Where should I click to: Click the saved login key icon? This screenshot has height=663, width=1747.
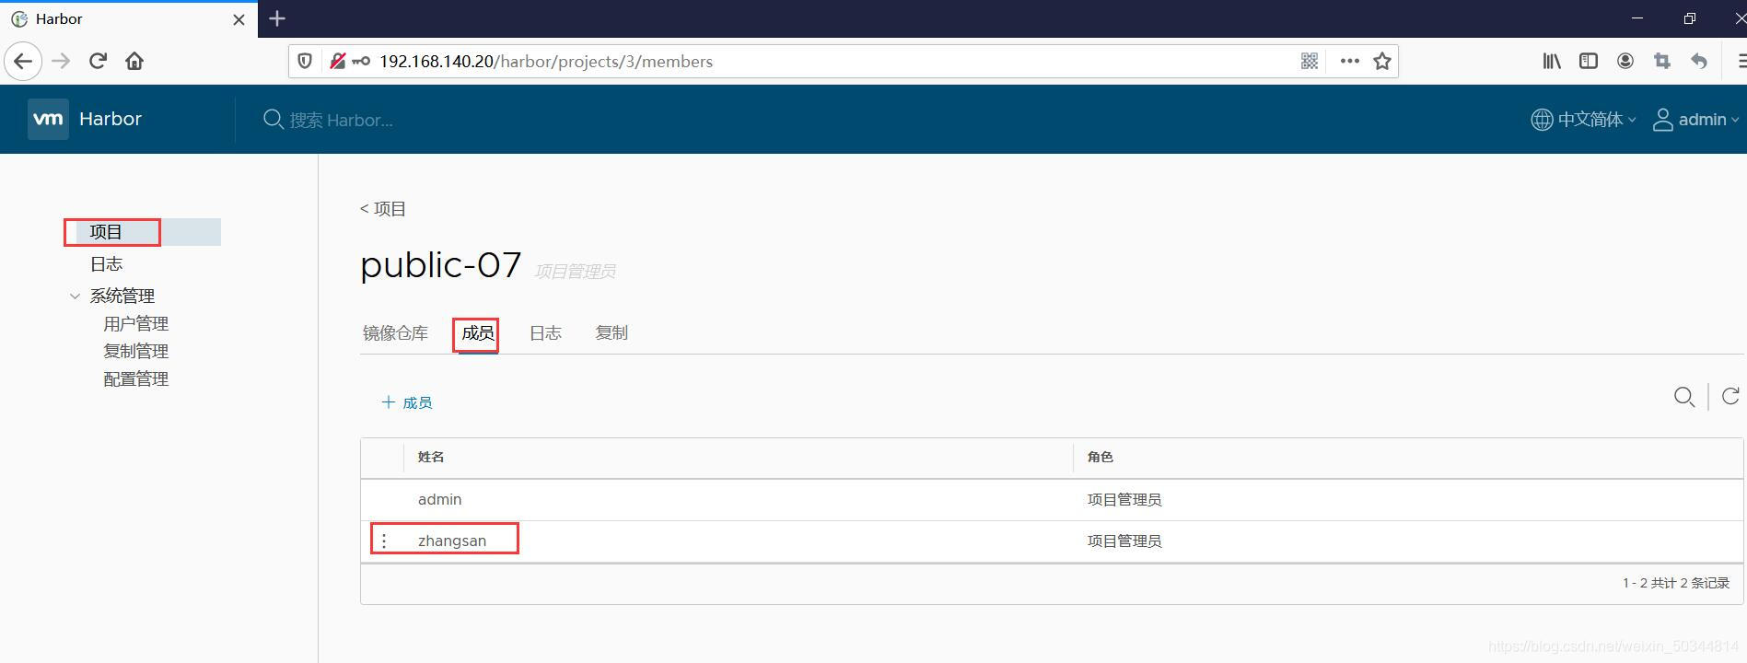point(361,62)
